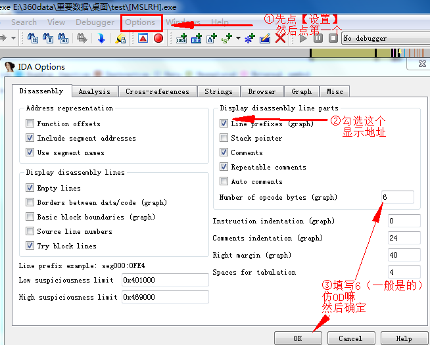The height and width of the screenshot is (345, 430).
Task: Click Number of opcode bytes field
Action: click(x=398, y=197)
